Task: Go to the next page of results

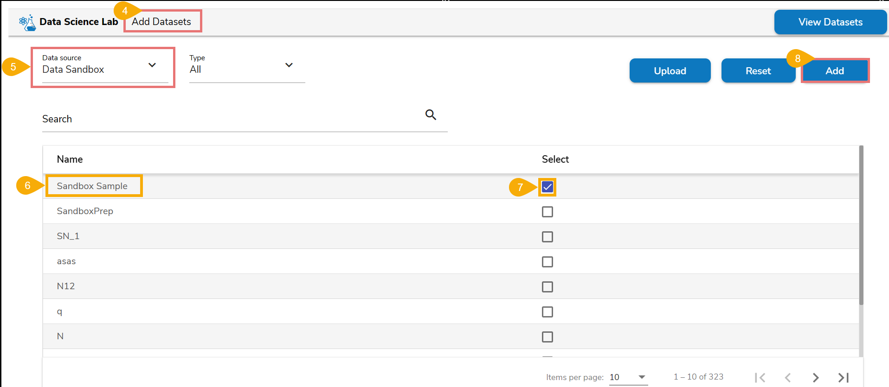Action: (x=816, y=378)
